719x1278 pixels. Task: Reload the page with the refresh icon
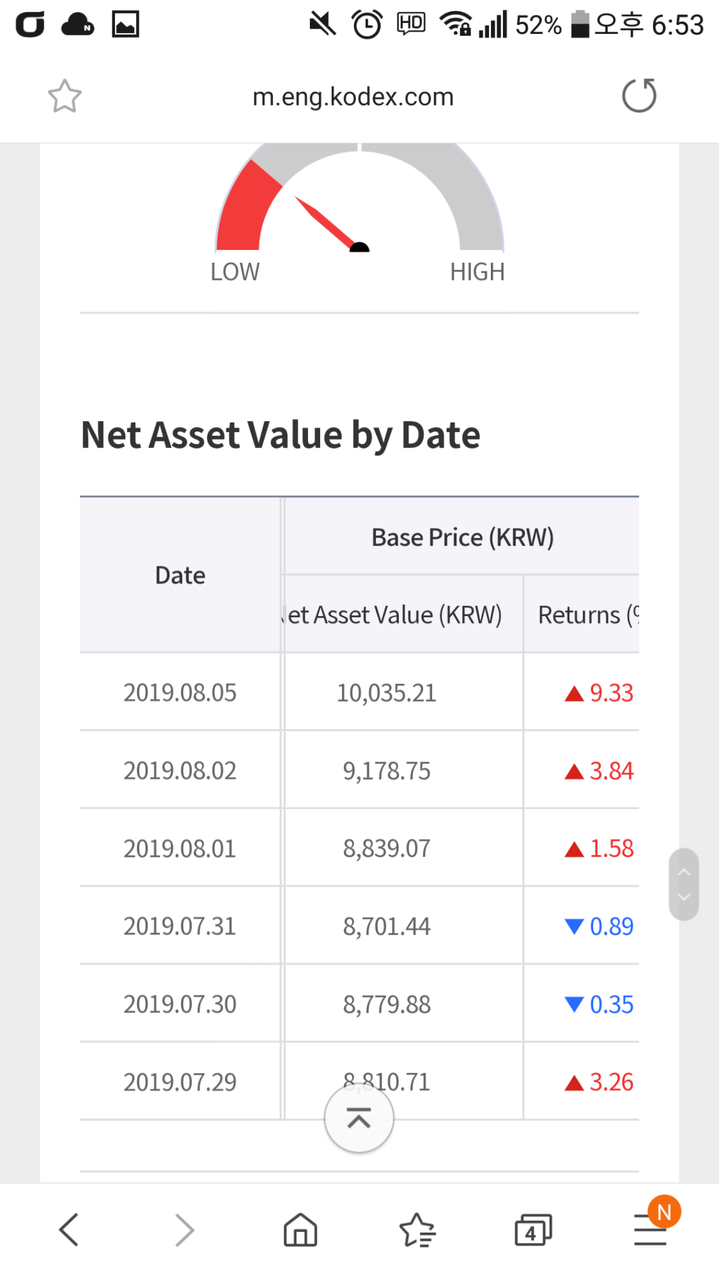(x=639, y=96)
